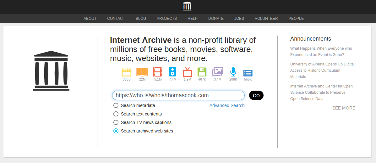The image size is (376, 163).
Task: Open the HELP menu item
Action: [193, 19]
